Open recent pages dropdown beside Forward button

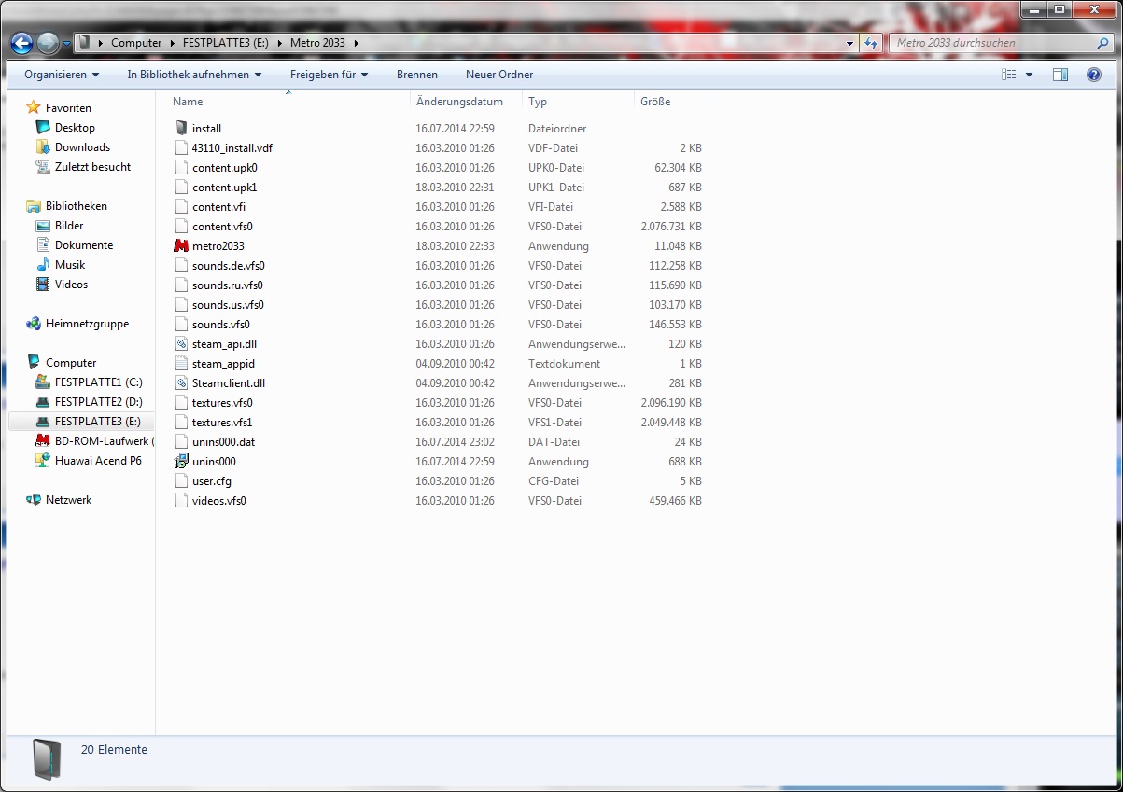(x=67, y=44)
